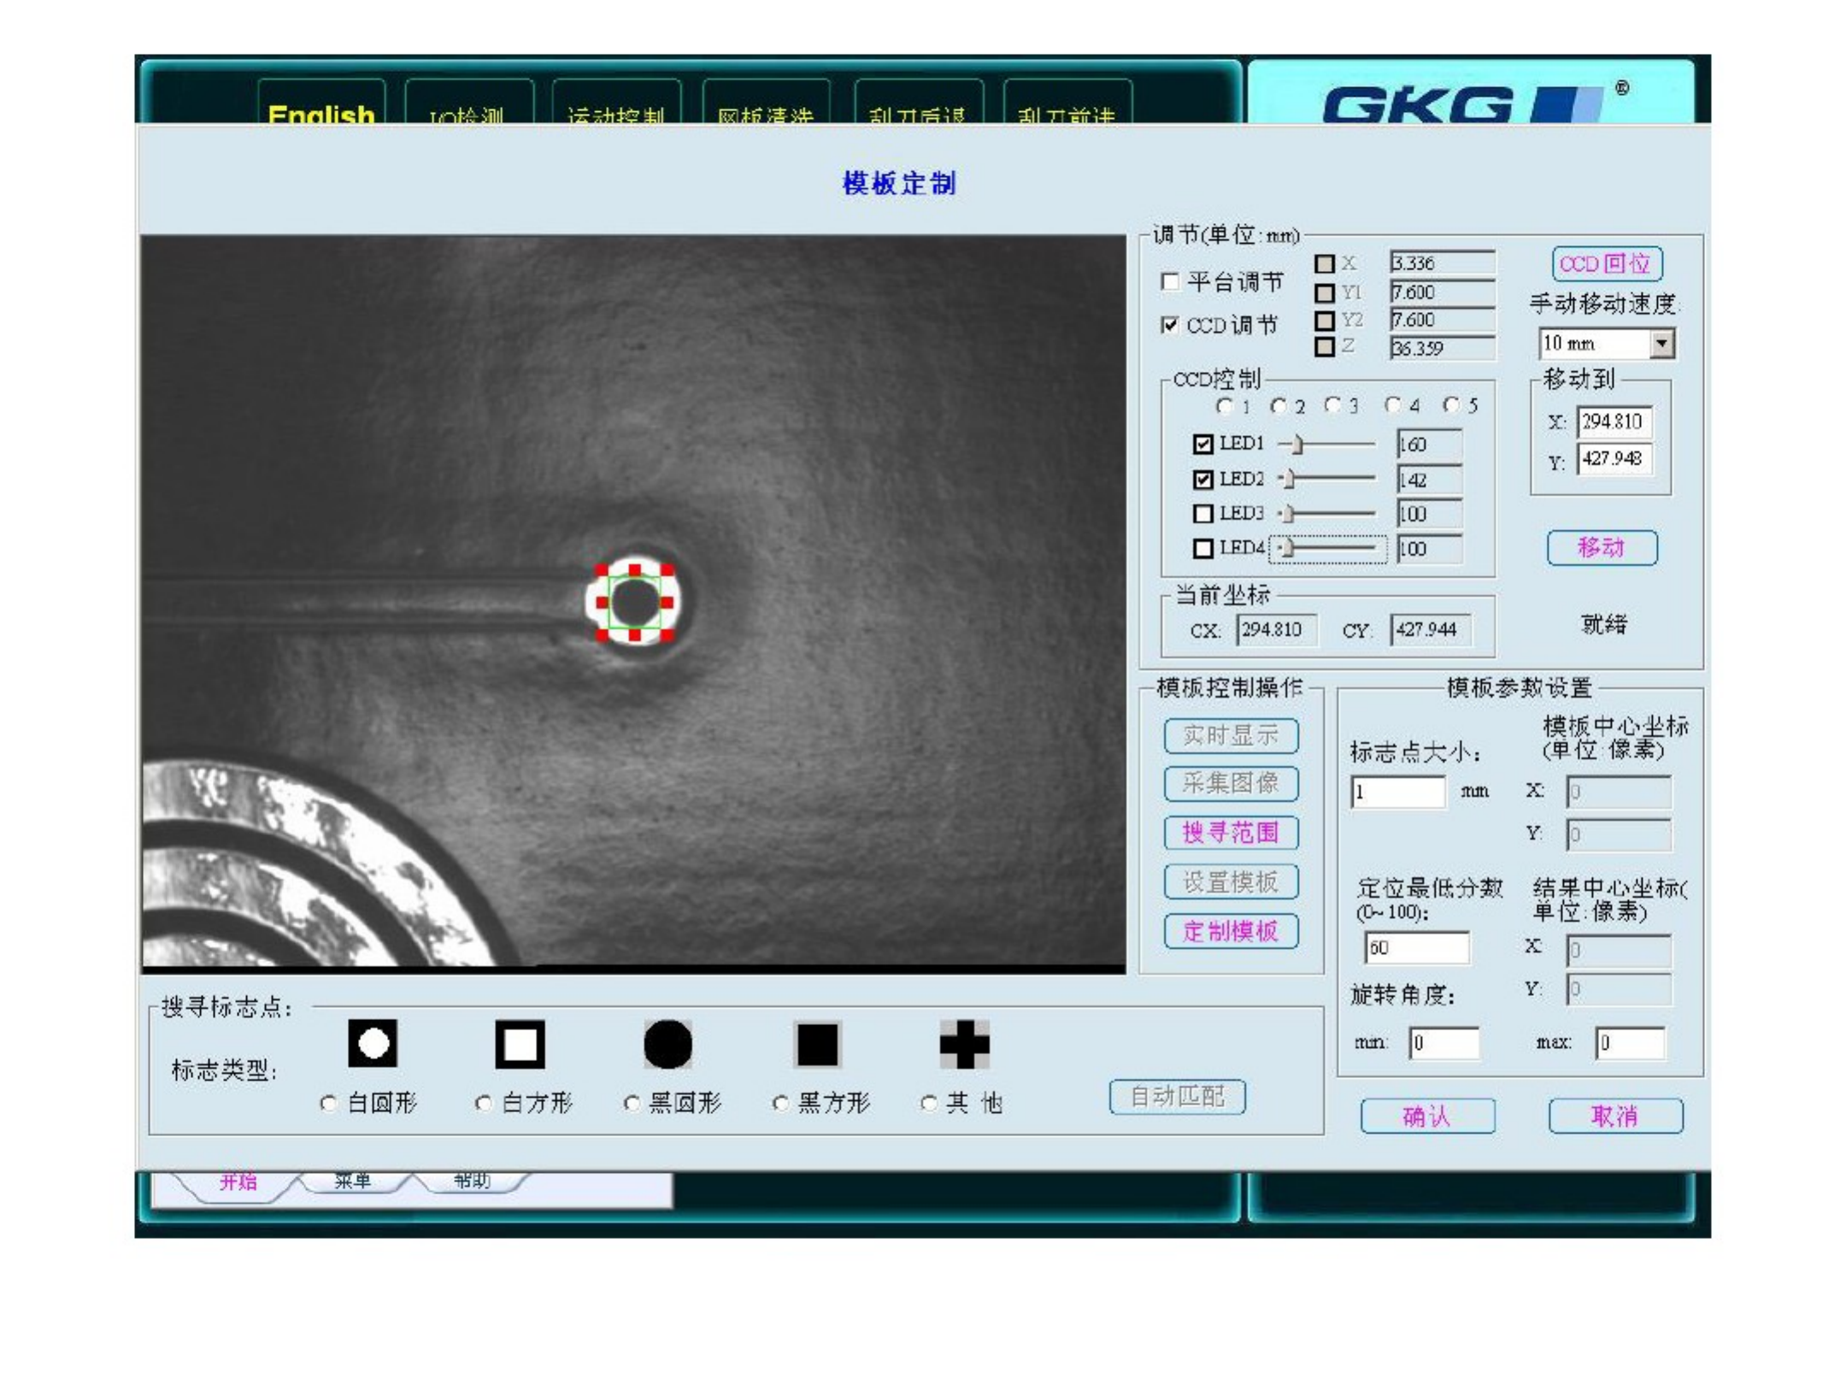Image resolution: width=1846 pixels, height=1385 pixels.
Task: Select the 黑圆形 radio button
Action: coord(632,1103)
